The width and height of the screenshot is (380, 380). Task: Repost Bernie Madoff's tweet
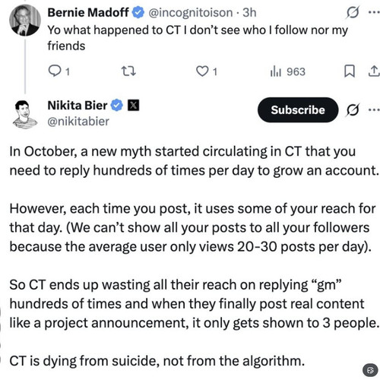(128, 71)
